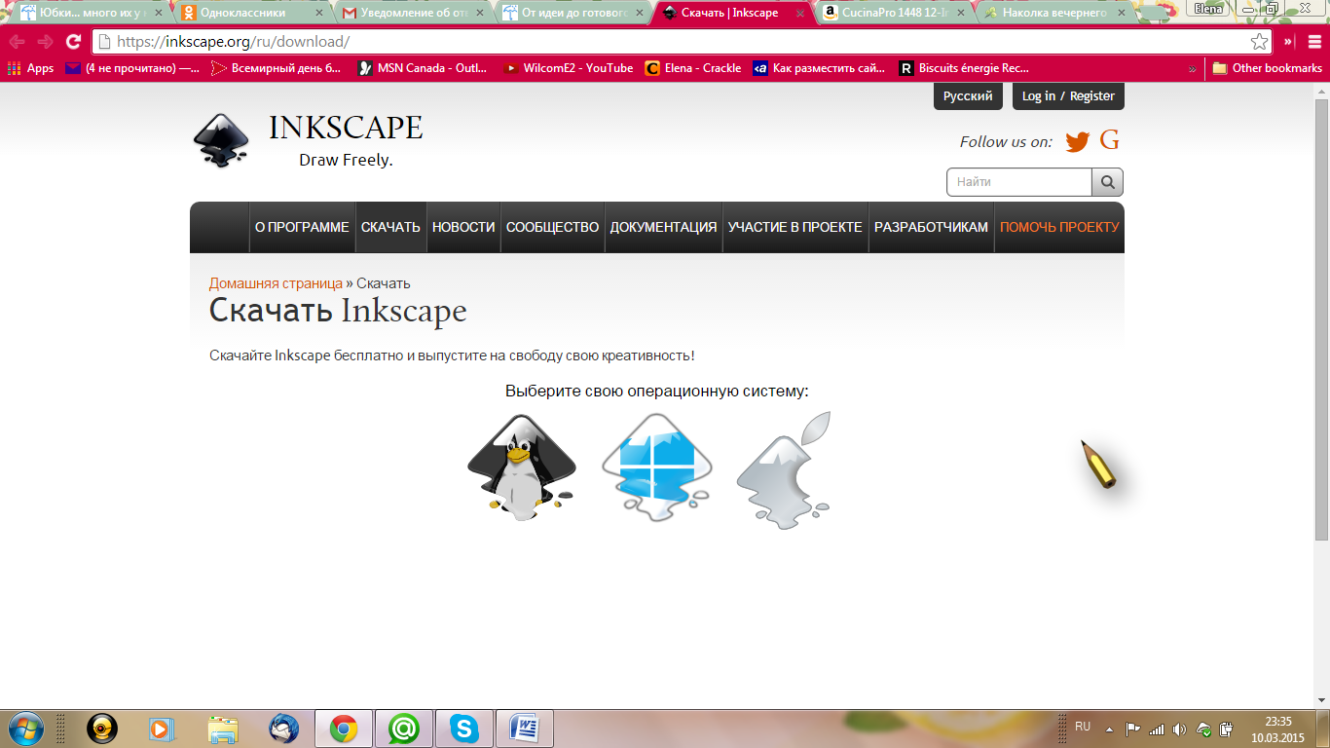Open the Elena - Crackle bookmark
Image resolution: width=1330 pixels, height=748 pixels.
tap(693, 68)
